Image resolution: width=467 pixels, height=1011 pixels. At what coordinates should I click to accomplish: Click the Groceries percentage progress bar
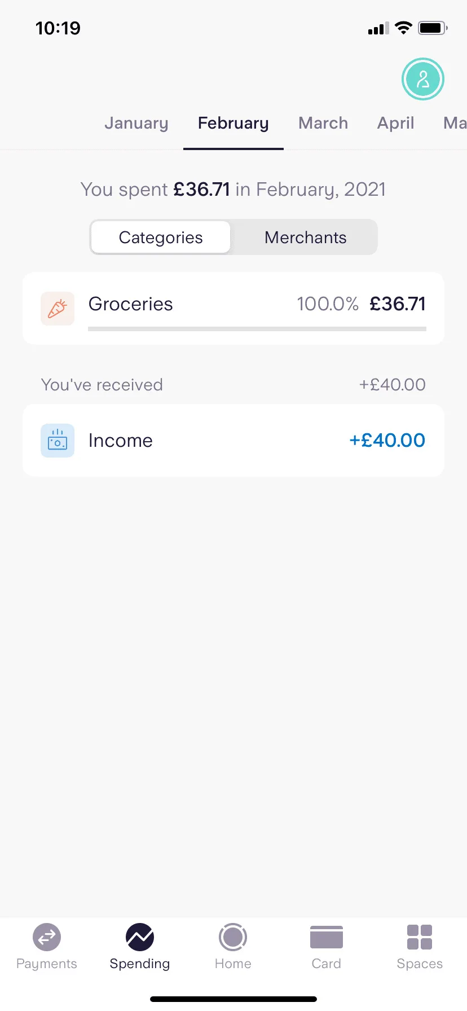coord(257,329)
